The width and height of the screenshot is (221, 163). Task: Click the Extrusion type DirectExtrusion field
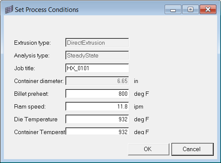pos(97,43)
